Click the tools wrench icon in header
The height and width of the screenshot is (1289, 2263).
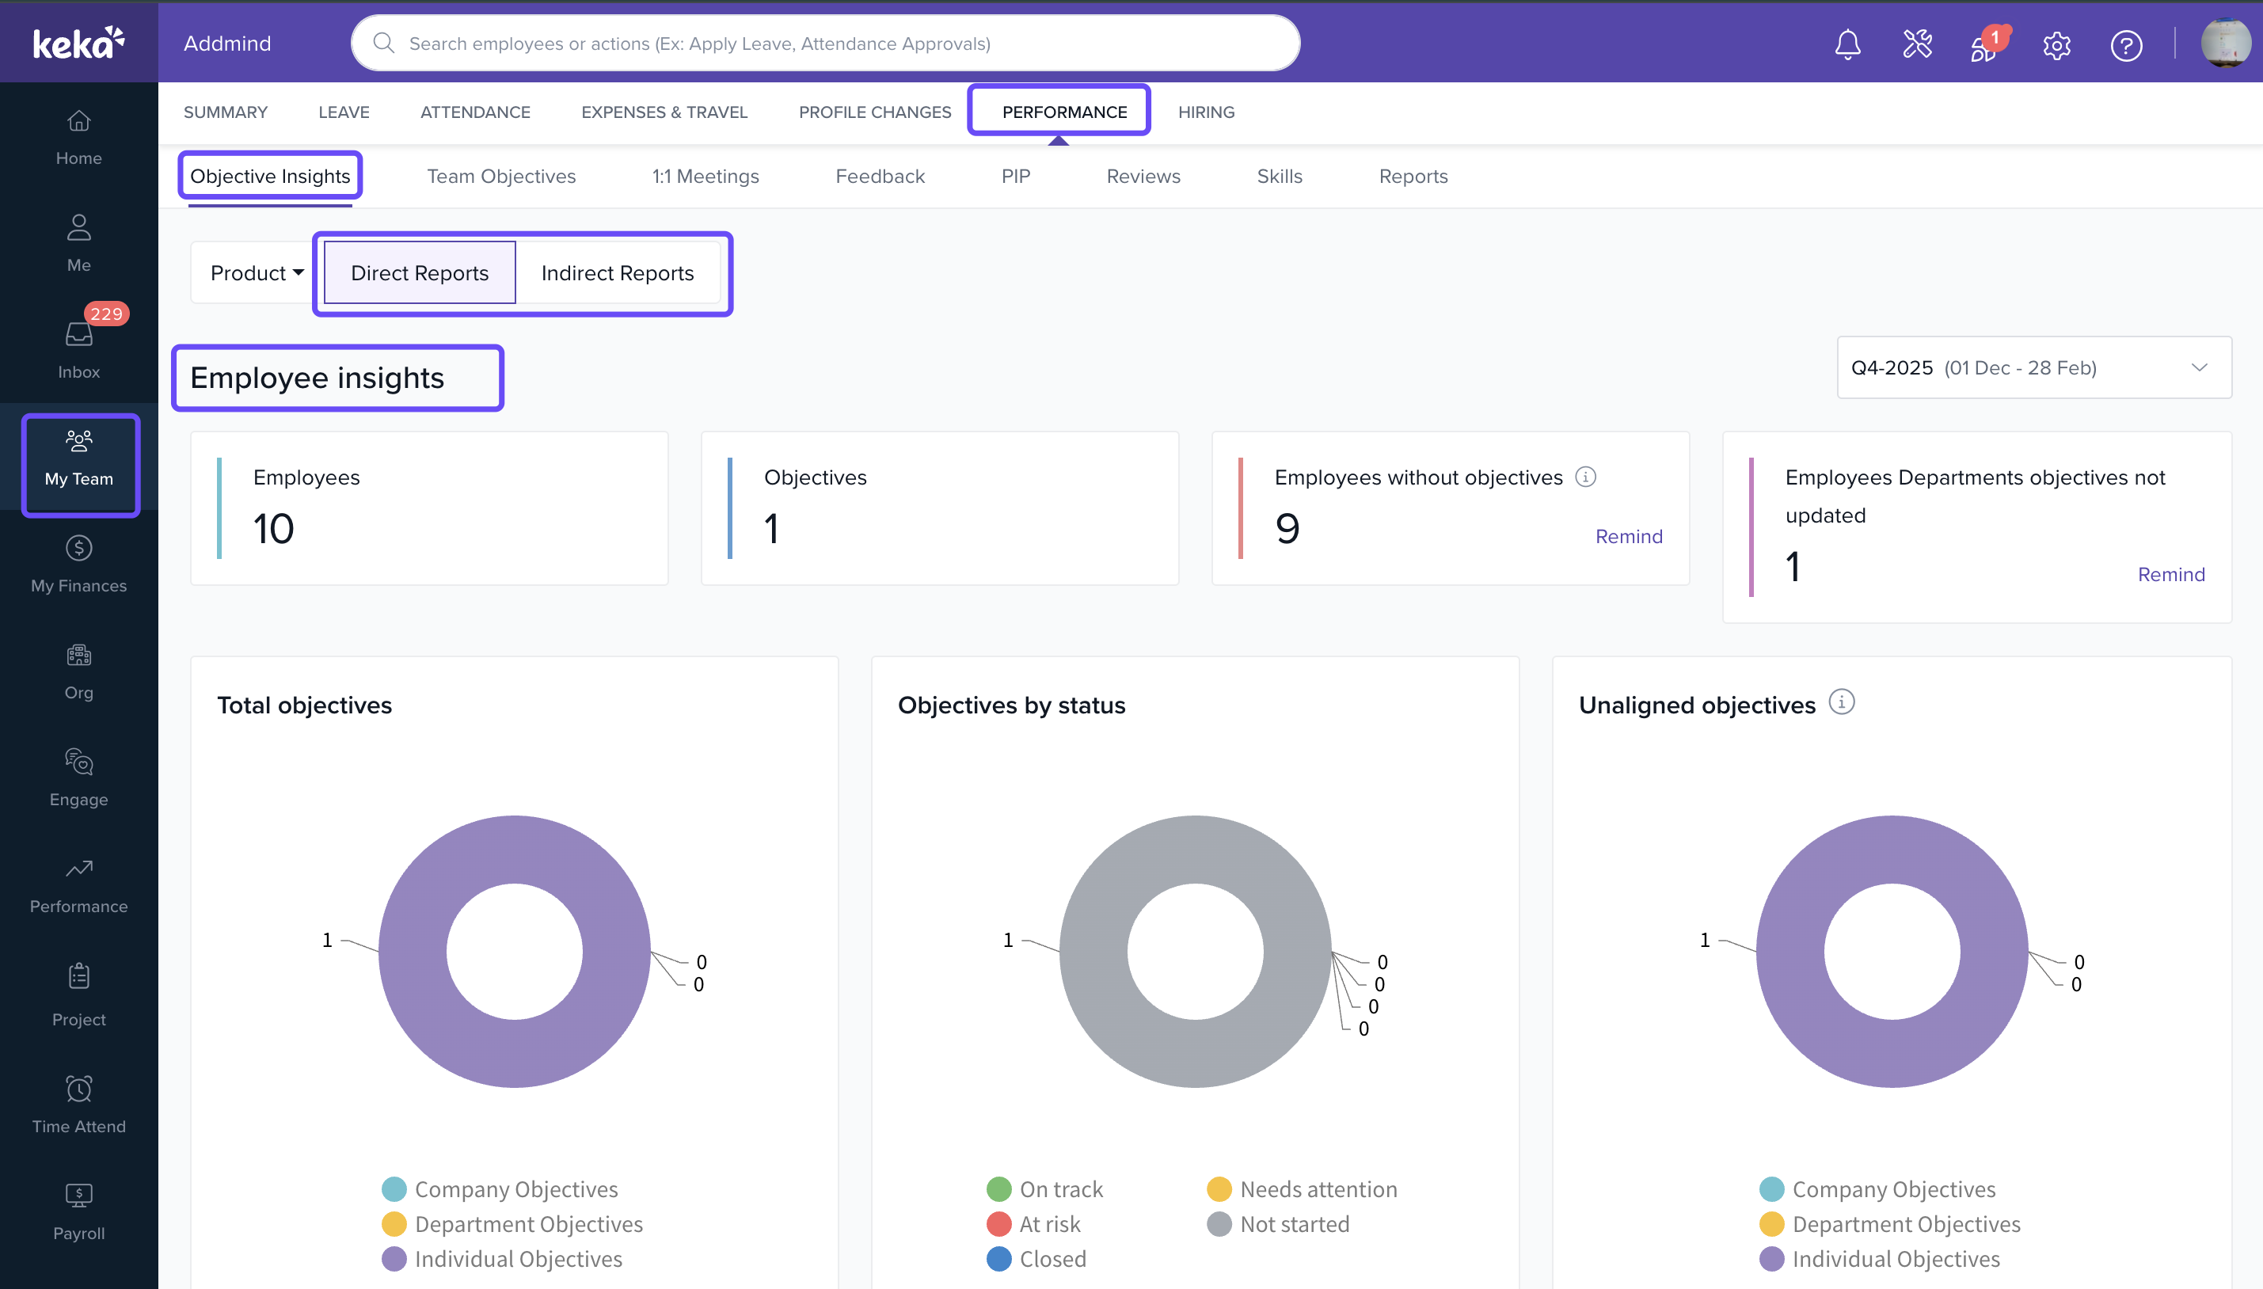click(x=1917, y=44)
